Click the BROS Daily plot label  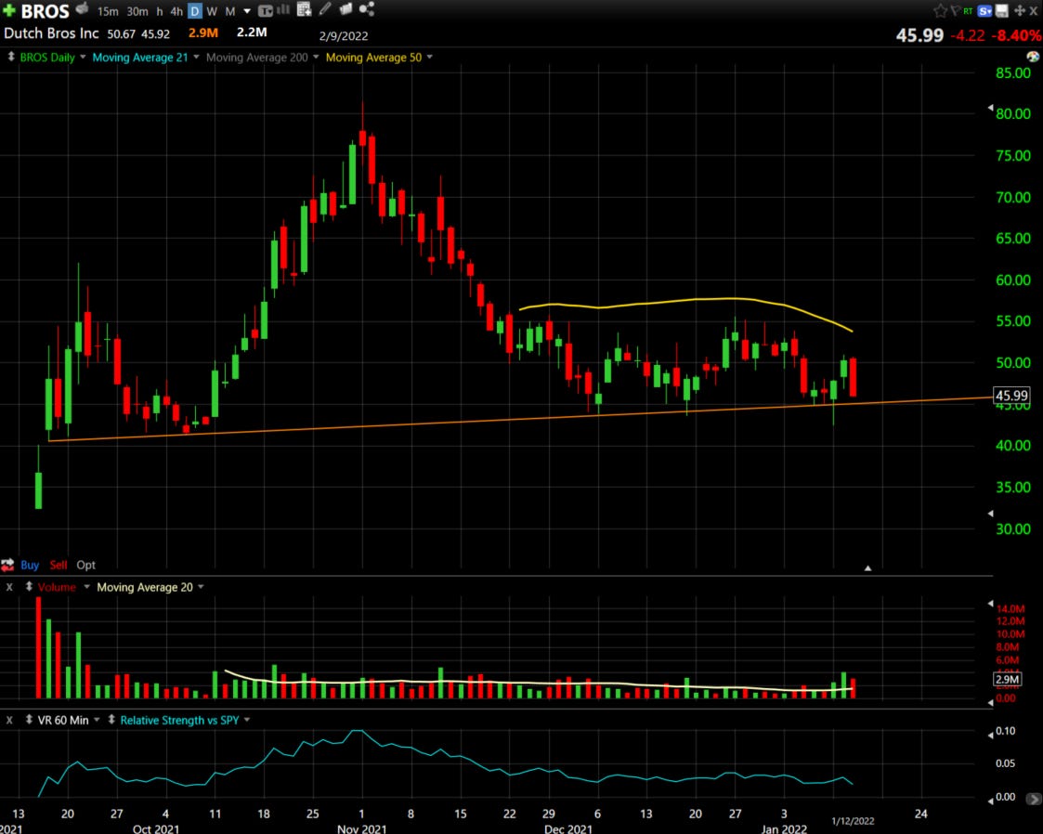pyautogui.click(x=47, y=58)
